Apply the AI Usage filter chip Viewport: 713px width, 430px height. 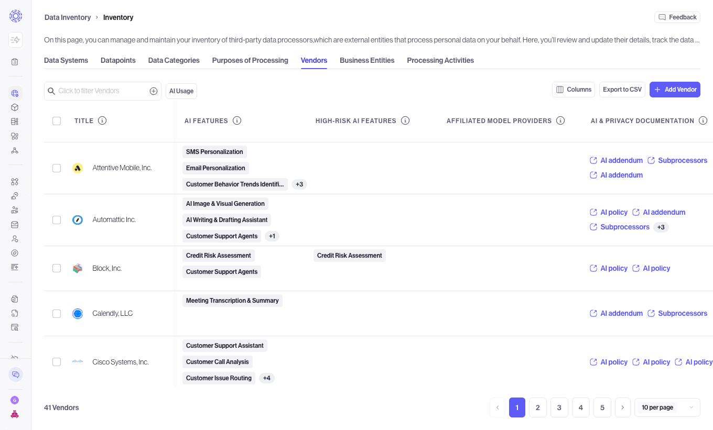click(181, 91)
